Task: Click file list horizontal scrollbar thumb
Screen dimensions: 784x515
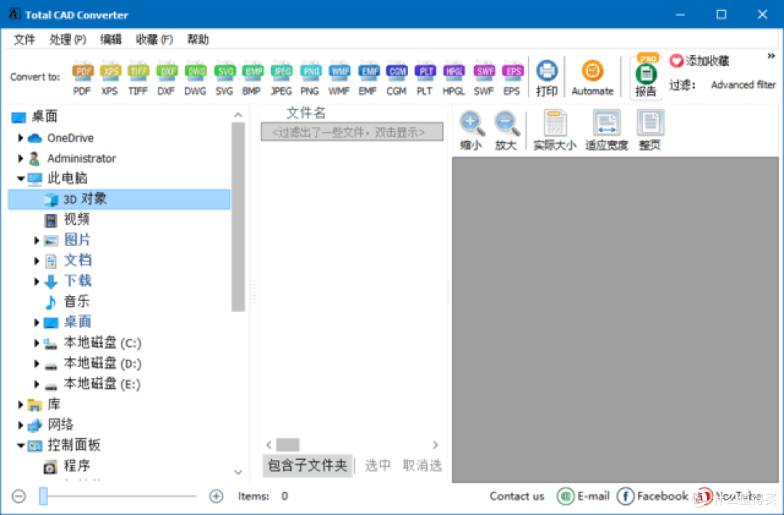Action: (x=287, y=445)
